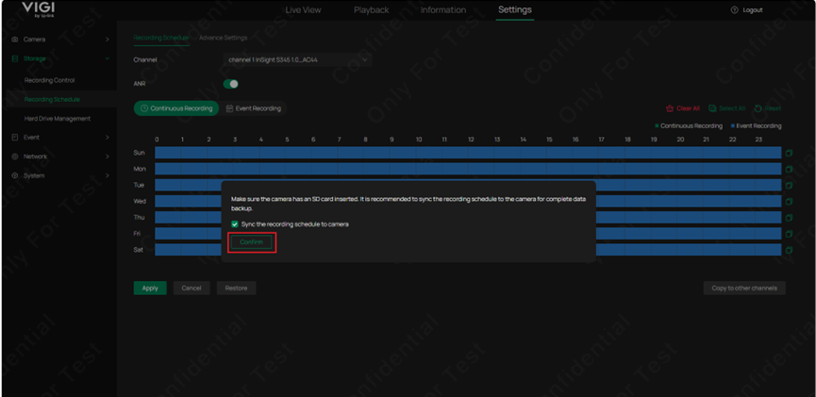Click the Select All icon
Screen dimensions: 816x397
(712, 108)
